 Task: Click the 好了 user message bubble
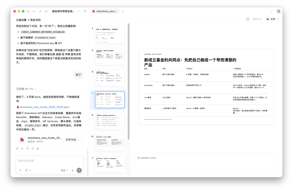tap(78, 75)
